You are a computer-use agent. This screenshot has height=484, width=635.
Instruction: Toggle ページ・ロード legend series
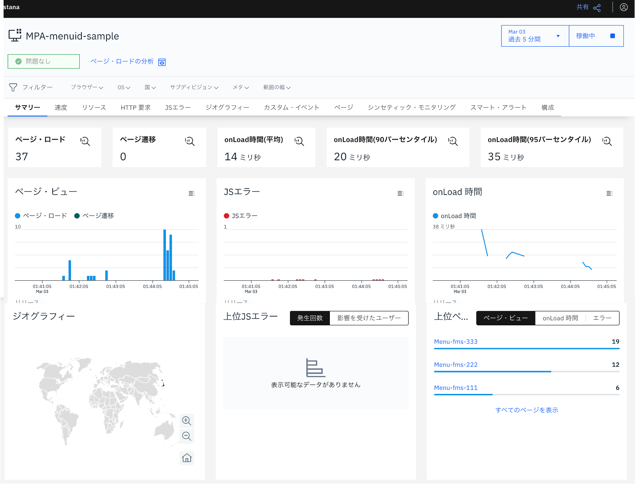click(x=41, y=216)
